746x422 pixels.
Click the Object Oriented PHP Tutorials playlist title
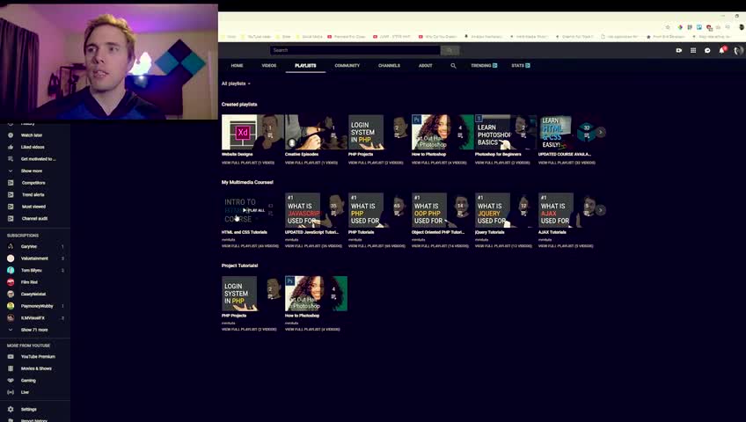pyautogui.click(x=438, y=232)
